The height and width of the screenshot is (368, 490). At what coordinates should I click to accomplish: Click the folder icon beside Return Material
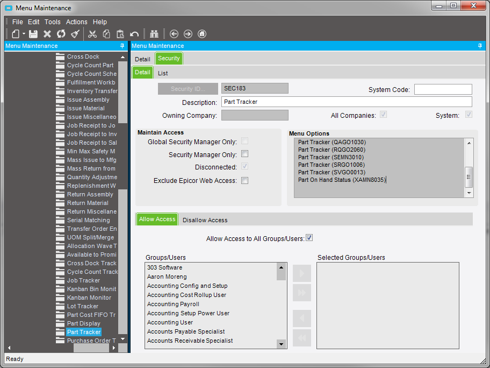60,203
